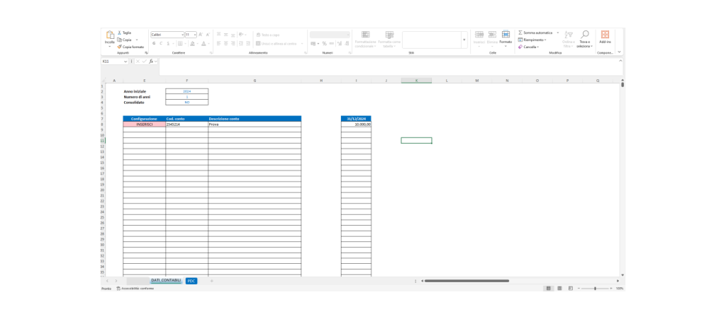Open font size 11 dropdown
Viewport: 726px width, 319px height.
click(195, 35)
